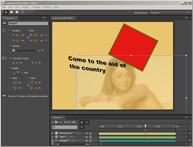
Task: Hide the Rectangle1 layer with the eye
Action: (86, 133)
